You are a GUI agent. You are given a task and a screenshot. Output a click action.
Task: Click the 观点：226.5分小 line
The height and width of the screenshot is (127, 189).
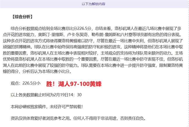pos(26,83)
